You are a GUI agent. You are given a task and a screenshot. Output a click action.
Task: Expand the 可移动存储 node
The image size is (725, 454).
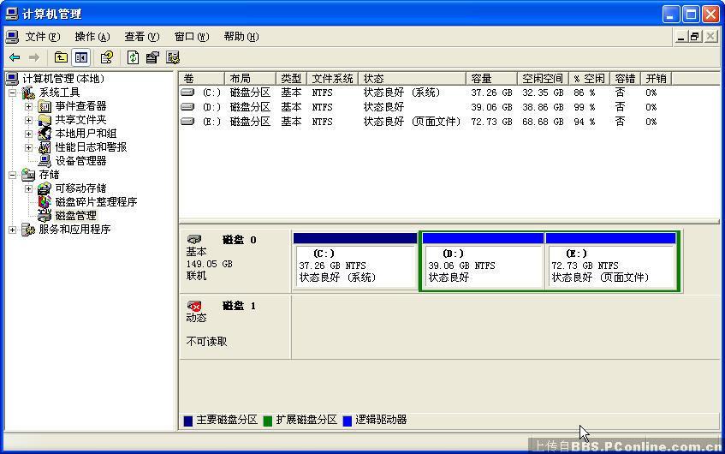click(28, 188)
